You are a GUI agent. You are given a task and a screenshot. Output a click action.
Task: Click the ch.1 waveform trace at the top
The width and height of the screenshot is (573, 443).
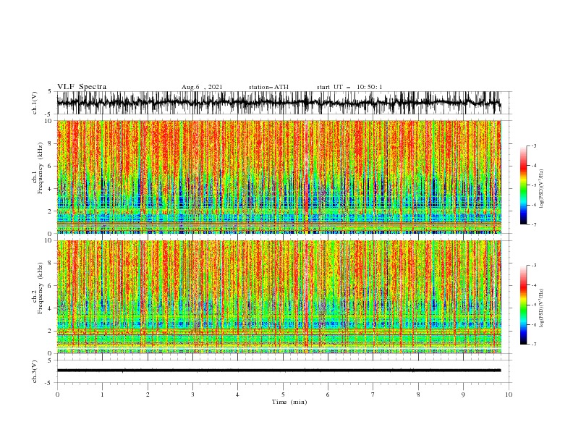pos(279,103)
